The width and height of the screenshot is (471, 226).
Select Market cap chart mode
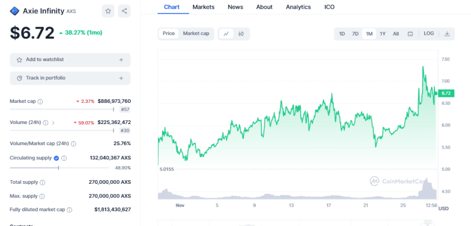(x=196, y=34)
